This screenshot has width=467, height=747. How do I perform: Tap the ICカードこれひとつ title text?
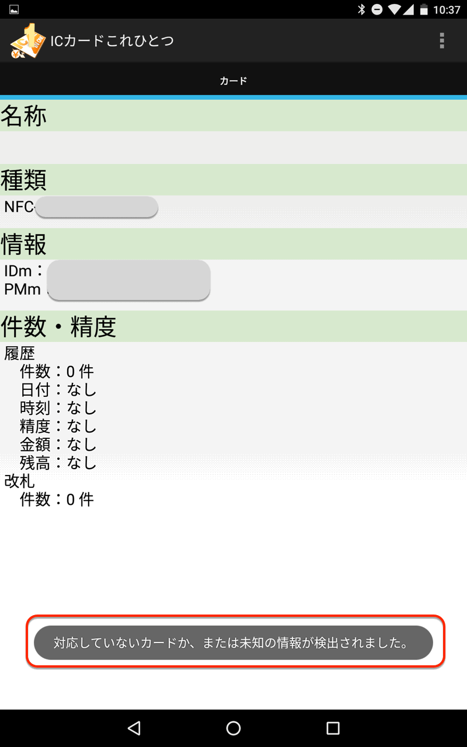[112, 41]
